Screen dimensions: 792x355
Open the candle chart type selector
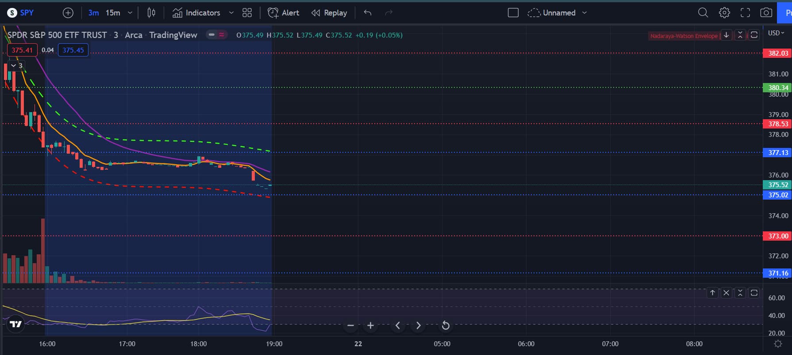click(151, 13)
